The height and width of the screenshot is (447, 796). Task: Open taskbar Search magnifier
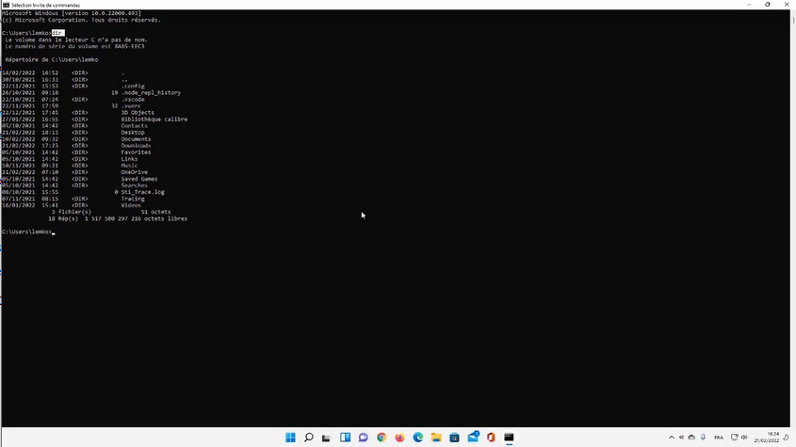click(308, 438)
